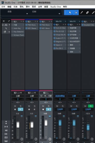The height and width of the screenshot is (143, 95).
Task: Arm record on the Auto-Key channel
Action: tap(15, 109)
